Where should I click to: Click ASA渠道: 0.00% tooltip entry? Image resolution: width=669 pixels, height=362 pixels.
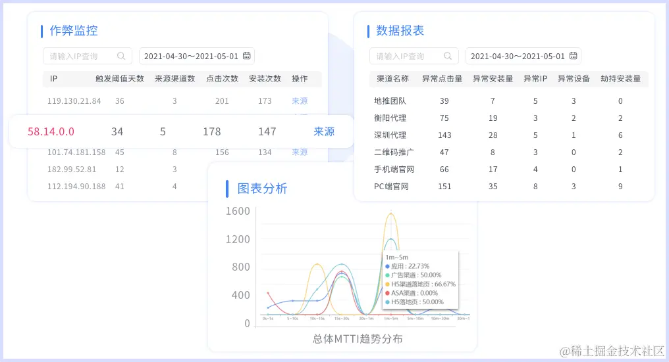click(x=412, y=293)
